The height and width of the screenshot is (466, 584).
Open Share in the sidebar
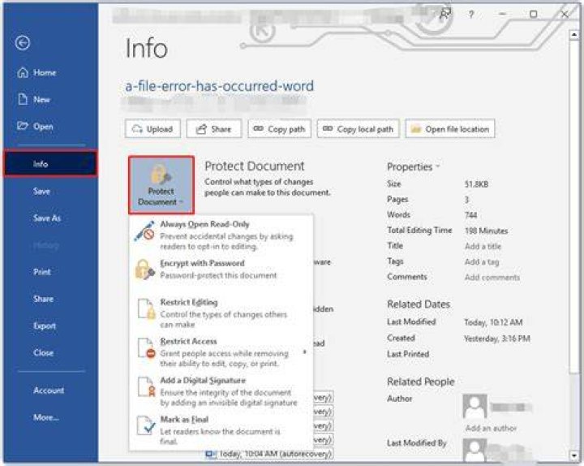pyautogui.click(x=43, y=299)
